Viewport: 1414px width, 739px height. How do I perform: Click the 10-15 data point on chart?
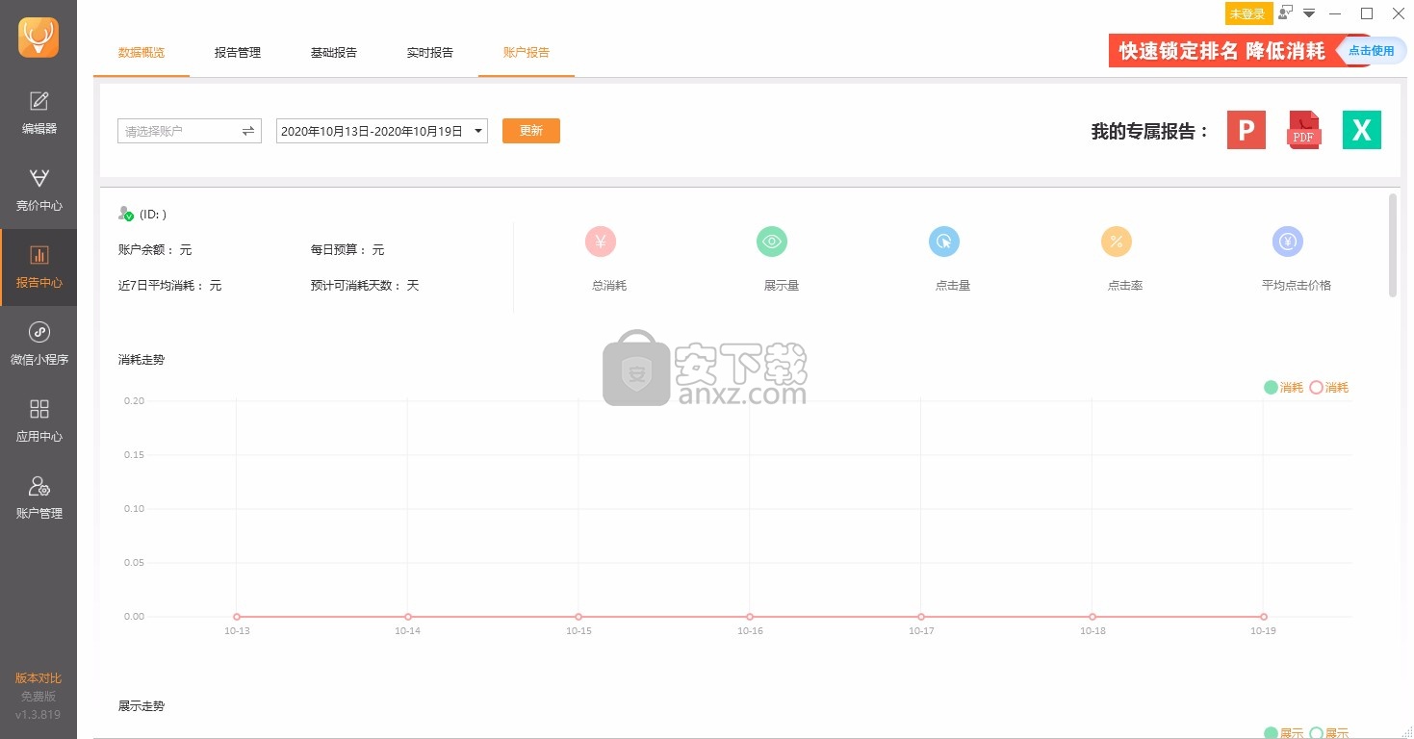pos(578,616)
